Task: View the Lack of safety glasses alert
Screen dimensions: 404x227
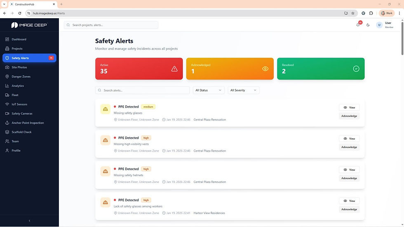Action: click(x=349, y=201)
